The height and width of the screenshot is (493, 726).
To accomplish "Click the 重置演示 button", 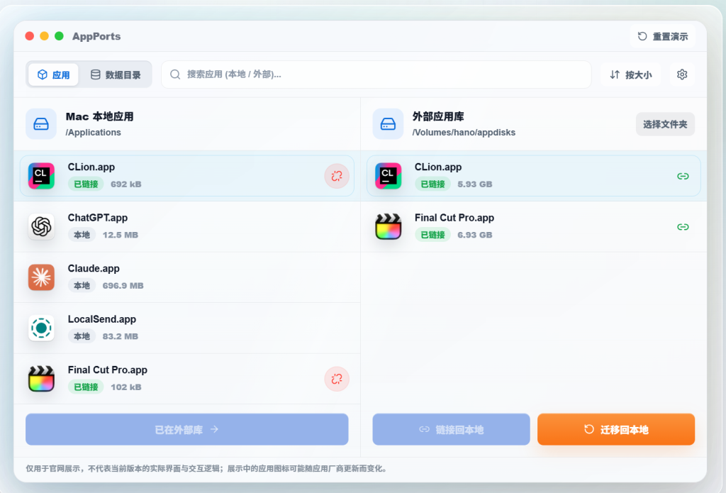I will tap(663, 36).
